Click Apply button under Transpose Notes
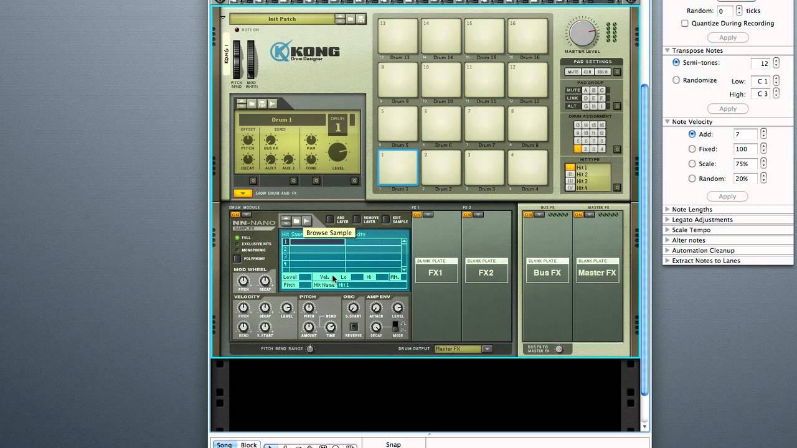The image size is (797, 448). tap(728, 109)
